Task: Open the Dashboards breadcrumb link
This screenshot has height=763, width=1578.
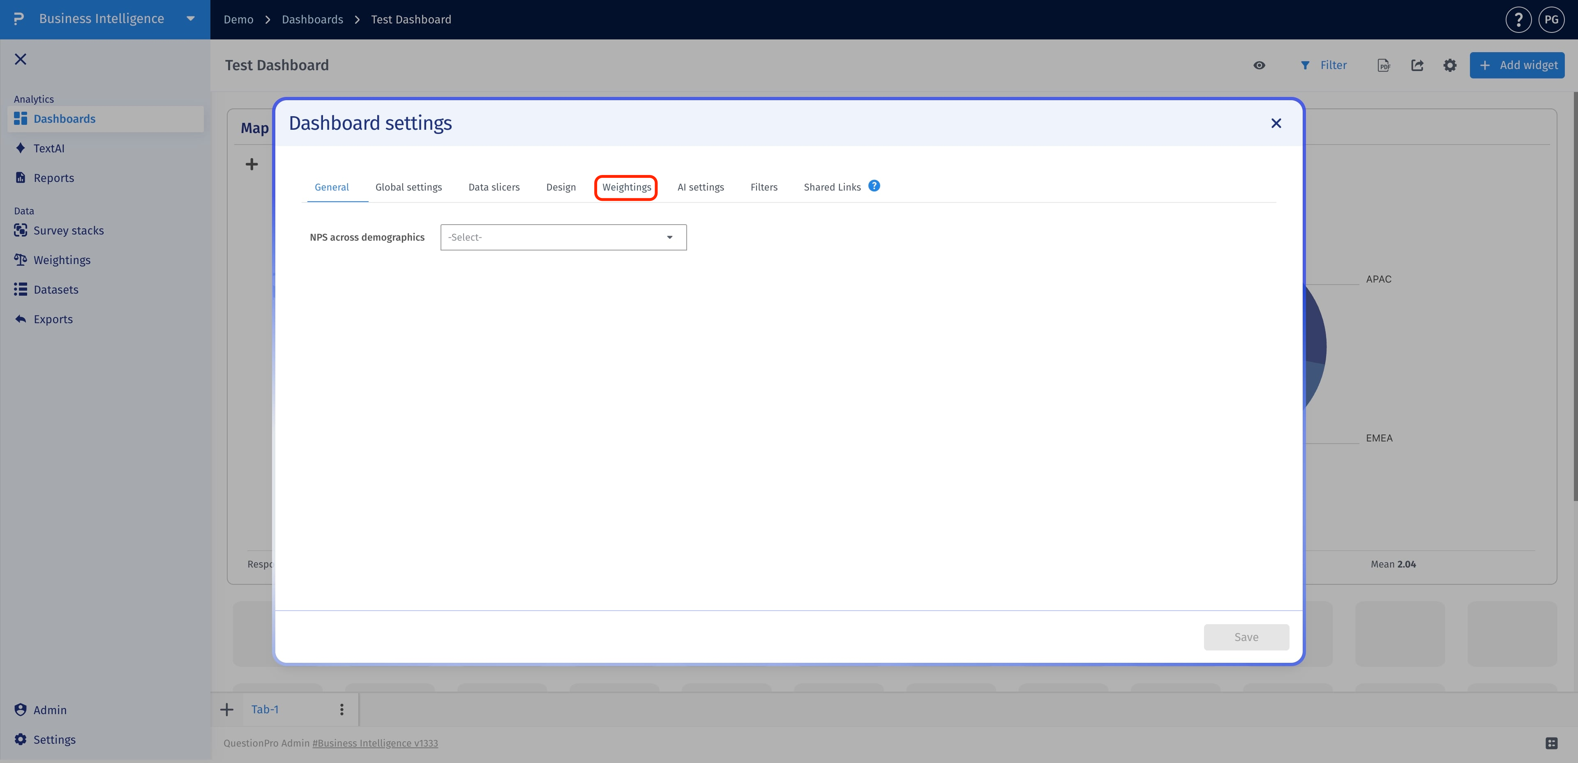Action: [312, 20]
